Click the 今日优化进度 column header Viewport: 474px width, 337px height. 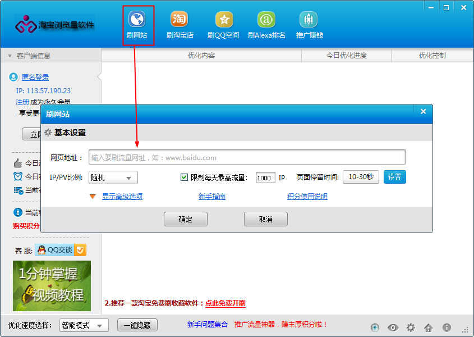(347, 56)
